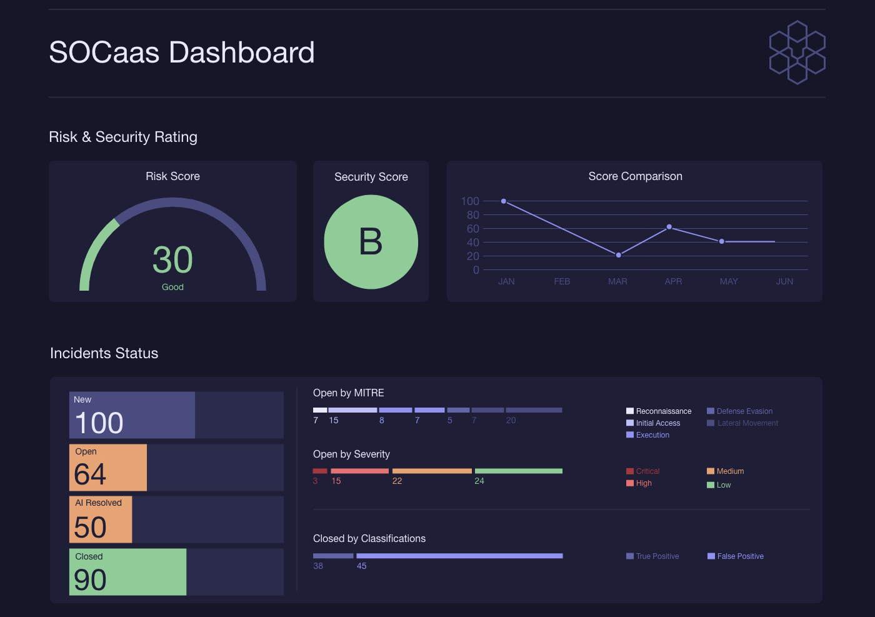Image resolution: width=875 pixels, height=617 pixels.
Task: Click the High severity legend square
Action: click(630, 483)
